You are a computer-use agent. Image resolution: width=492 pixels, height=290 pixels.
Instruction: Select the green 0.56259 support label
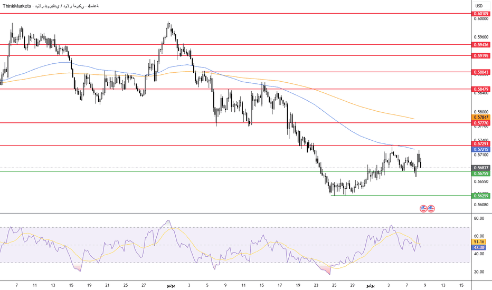[x=481, y=196]
